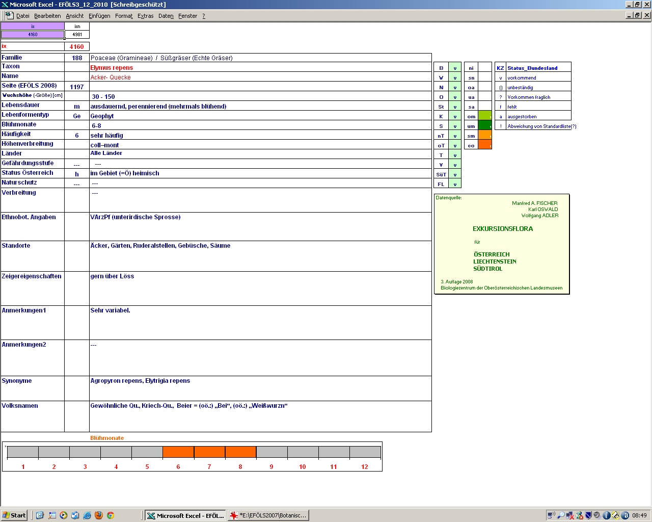
Task: Click the Start button
Action: click(14, 515)
